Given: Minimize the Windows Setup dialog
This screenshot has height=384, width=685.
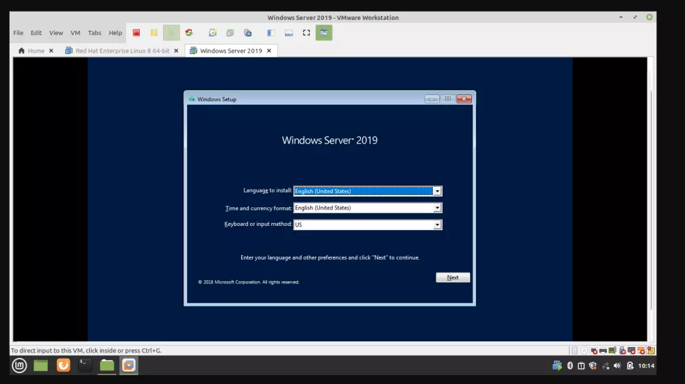Looking at the screenshot, I should pos(432,99).
